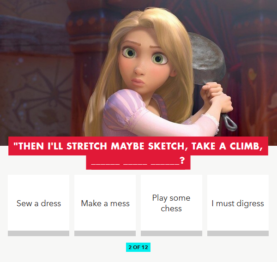
Task: Click the Rapunzel quiz image
Action: pos(138,69)
